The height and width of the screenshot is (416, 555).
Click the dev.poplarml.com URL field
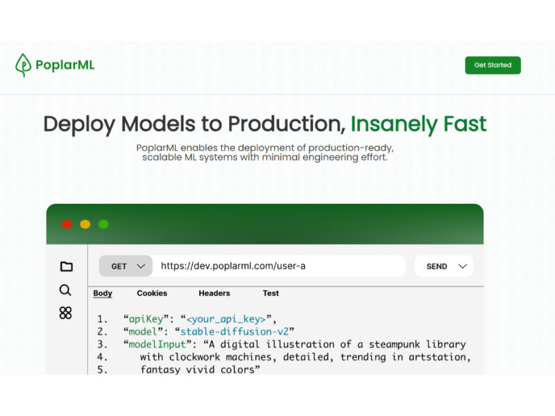pos(277,266)
